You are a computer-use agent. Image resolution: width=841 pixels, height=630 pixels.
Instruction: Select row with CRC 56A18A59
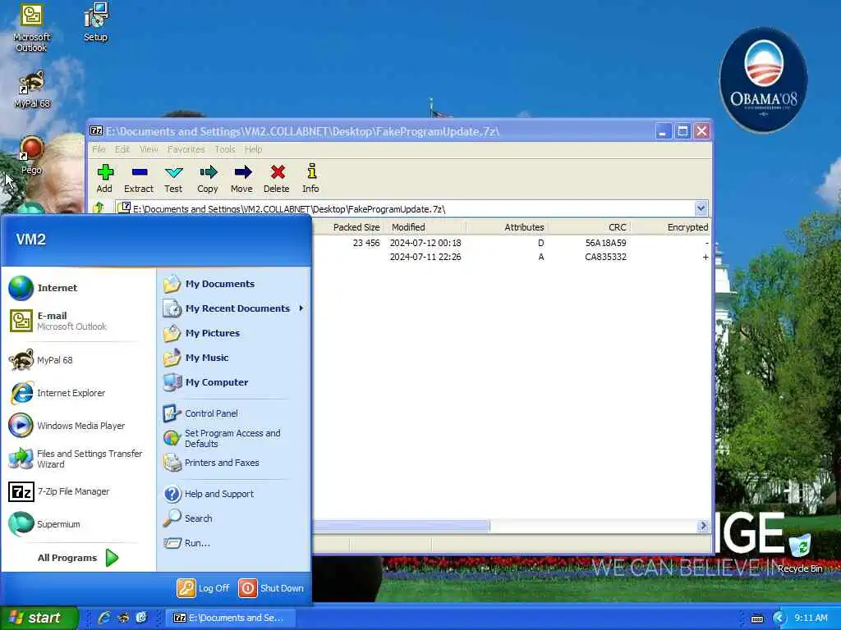(512, 243)
